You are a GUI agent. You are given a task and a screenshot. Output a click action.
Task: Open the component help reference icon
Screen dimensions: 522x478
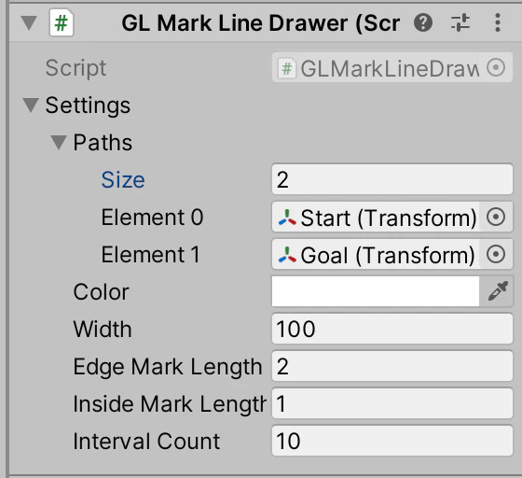423,22
